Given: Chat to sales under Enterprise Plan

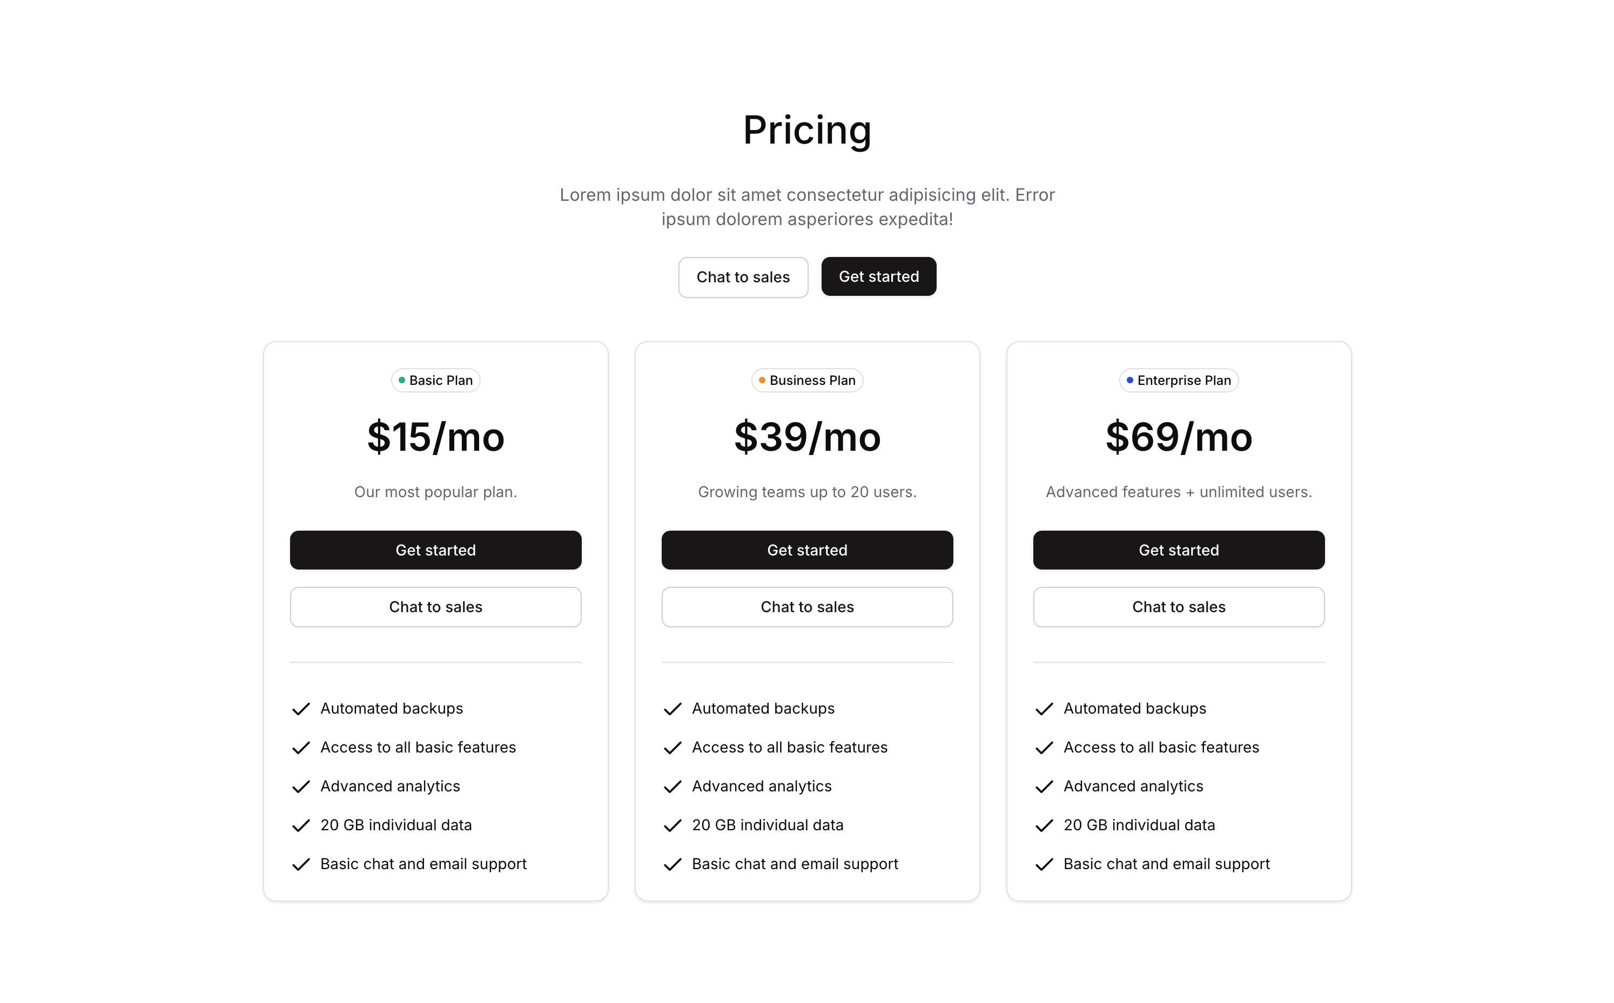Looking at the screenshot, I should tap(1179, 607).
